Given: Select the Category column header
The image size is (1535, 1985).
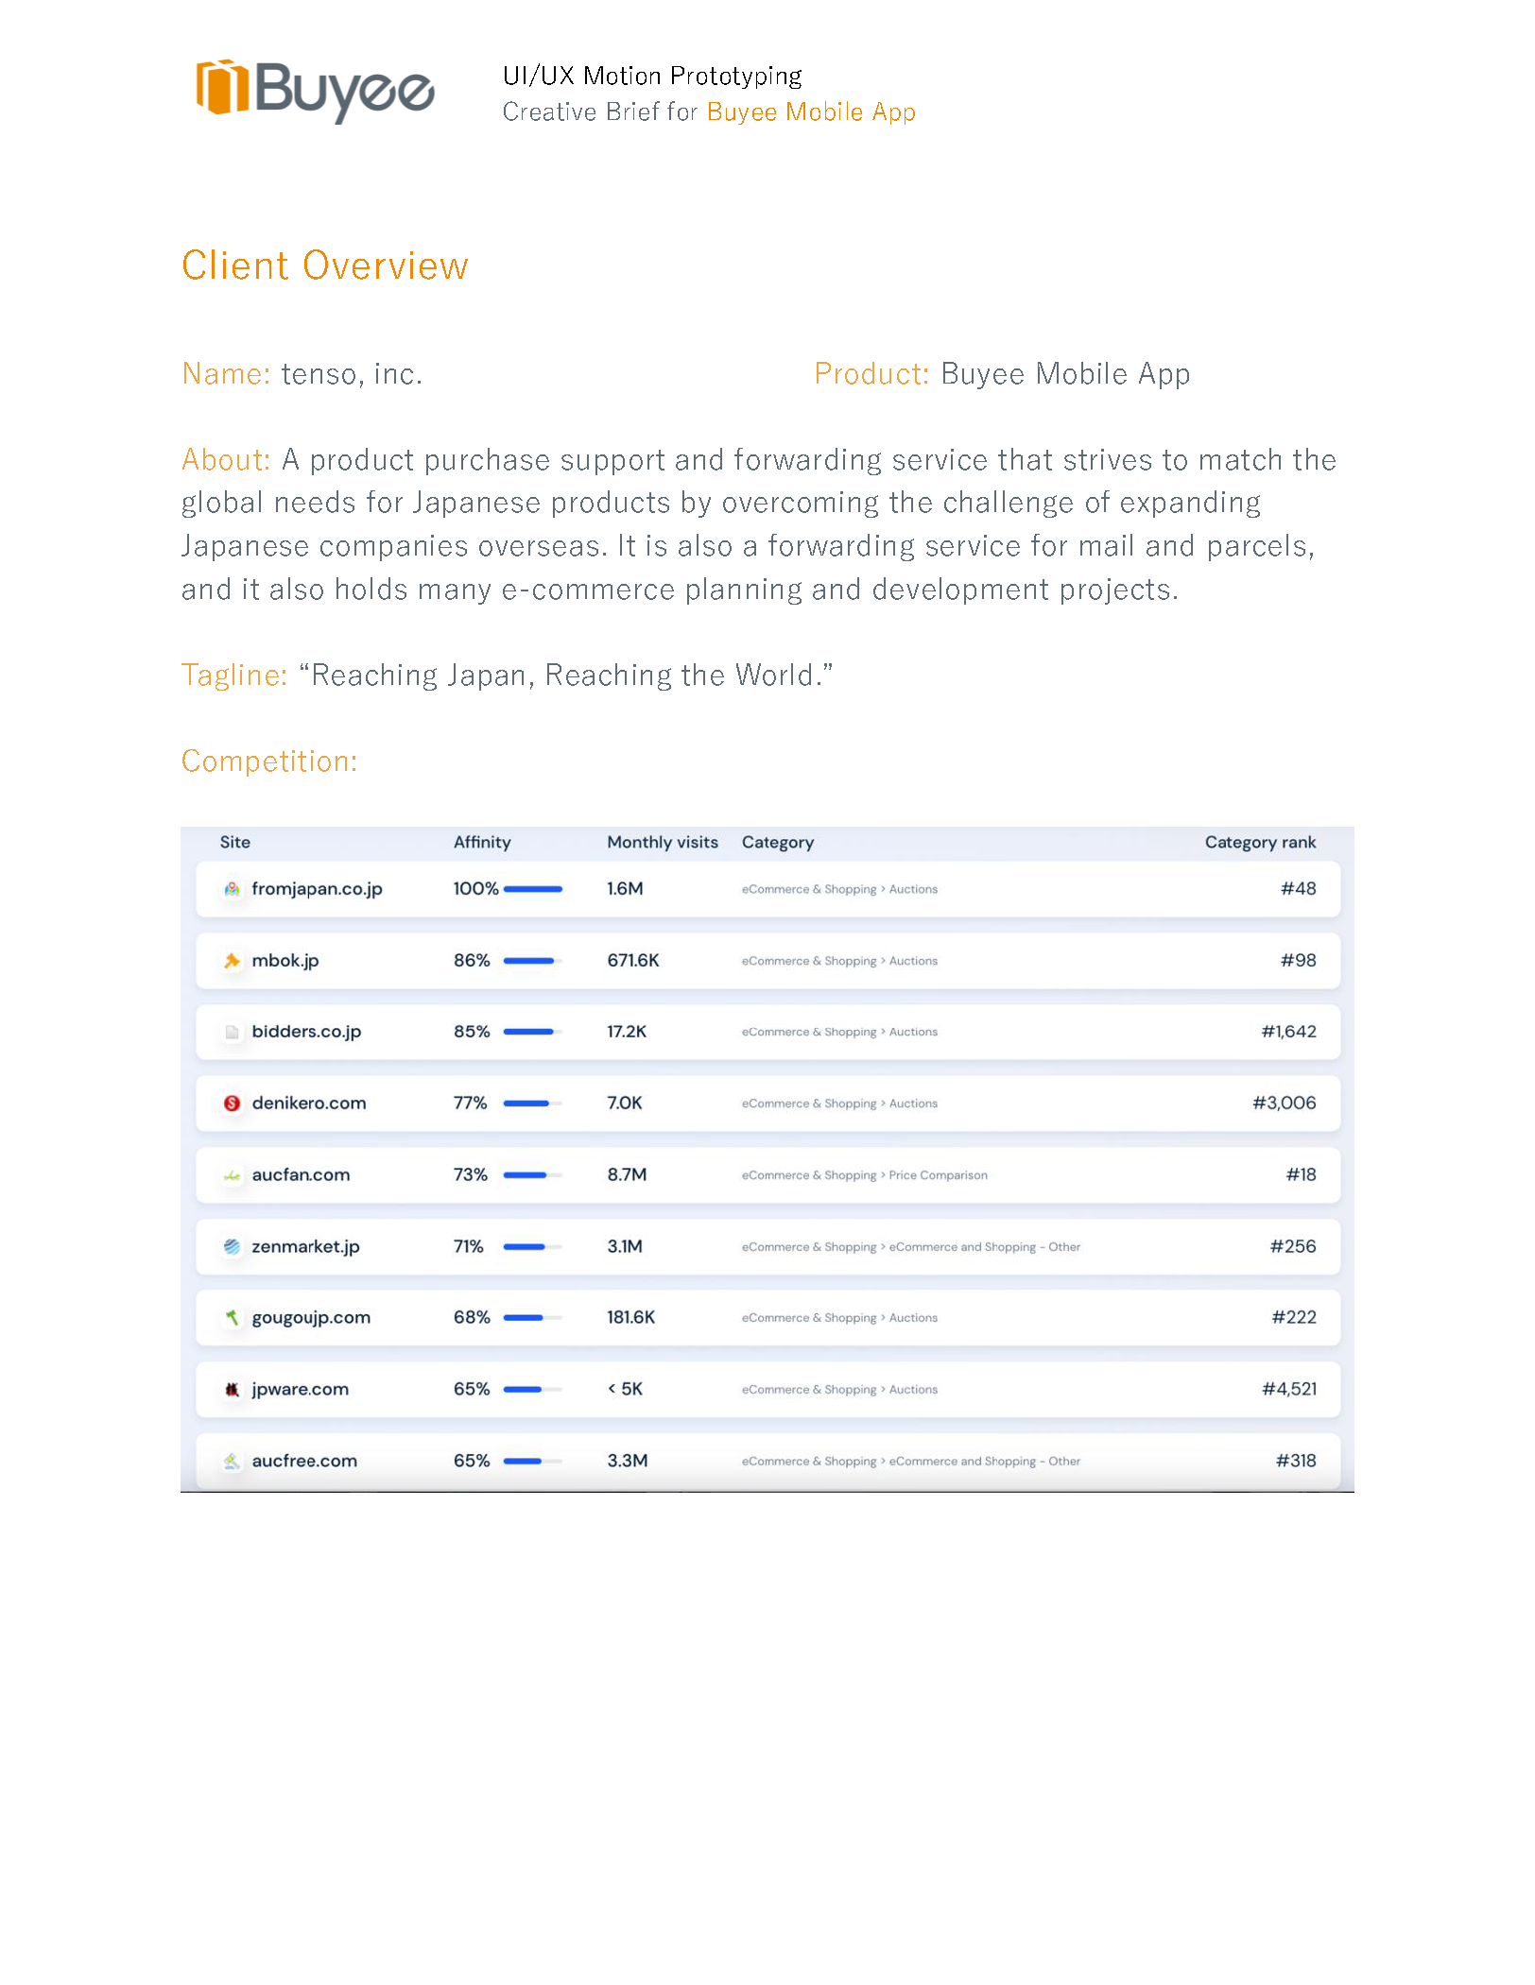Looking at the screenshot, I should (x=778, y=842).
